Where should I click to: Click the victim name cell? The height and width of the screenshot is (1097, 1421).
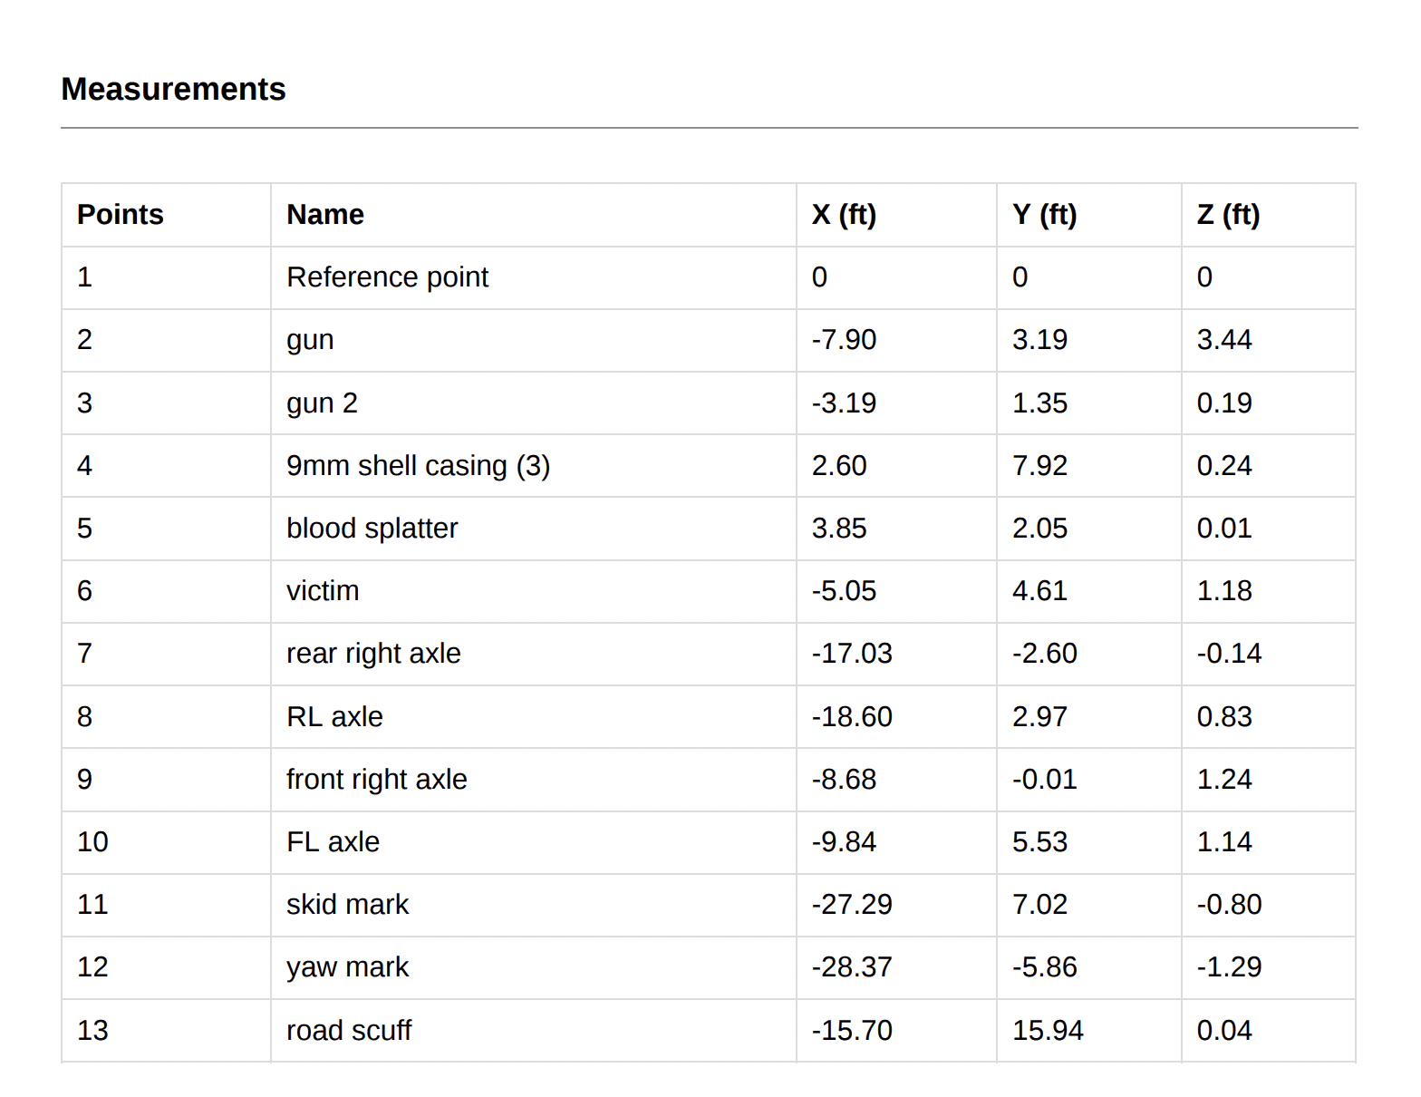(323, 591)
